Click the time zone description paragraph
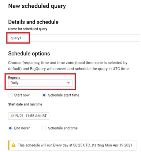 pyautogui.click(x=69, y=66)
